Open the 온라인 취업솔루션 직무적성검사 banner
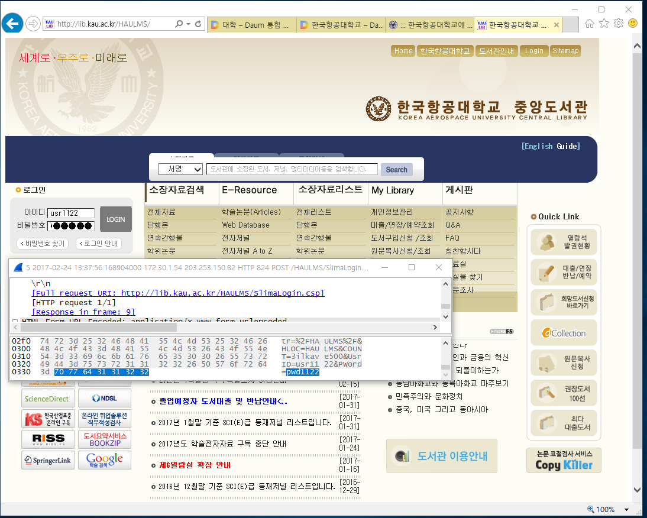This screenshot has width=647, height=518. [x=105, y=419]
